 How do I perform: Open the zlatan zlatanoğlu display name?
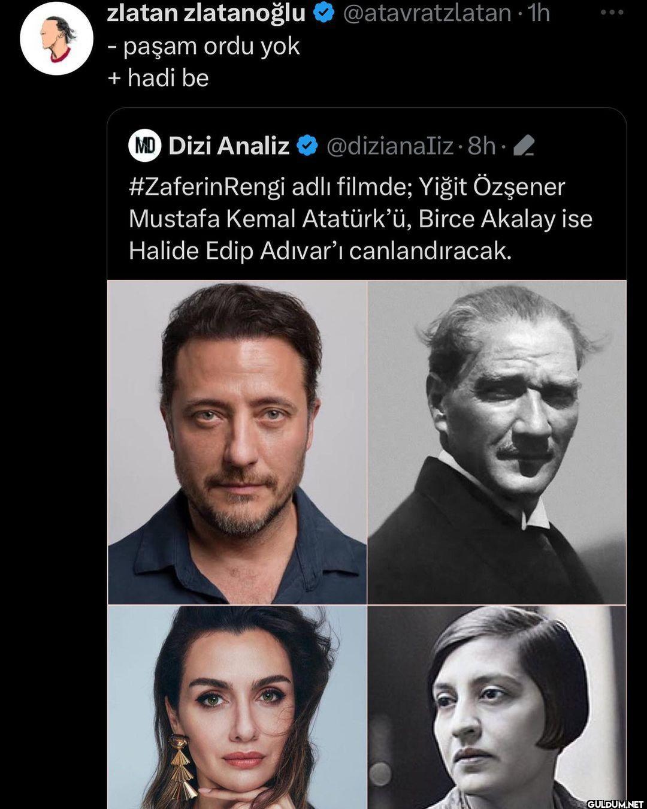click(206, 13)
